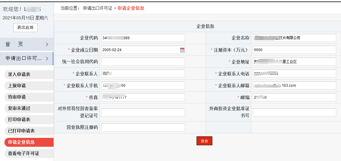
Task: Click the red 申请企业信息 breadcrumb text
Action: pyautogui.click(x=131, y=8)
